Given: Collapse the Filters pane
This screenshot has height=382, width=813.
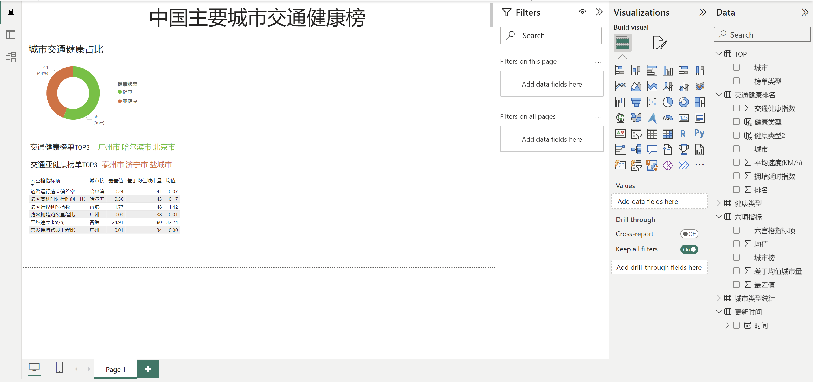Looking at the screenshot, I should click(599, 12).
